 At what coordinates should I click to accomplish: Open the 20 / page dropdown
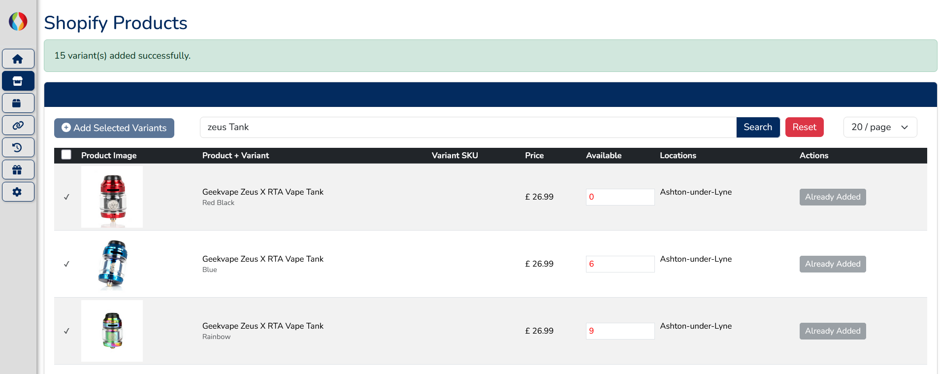click(x=879, y=127)
